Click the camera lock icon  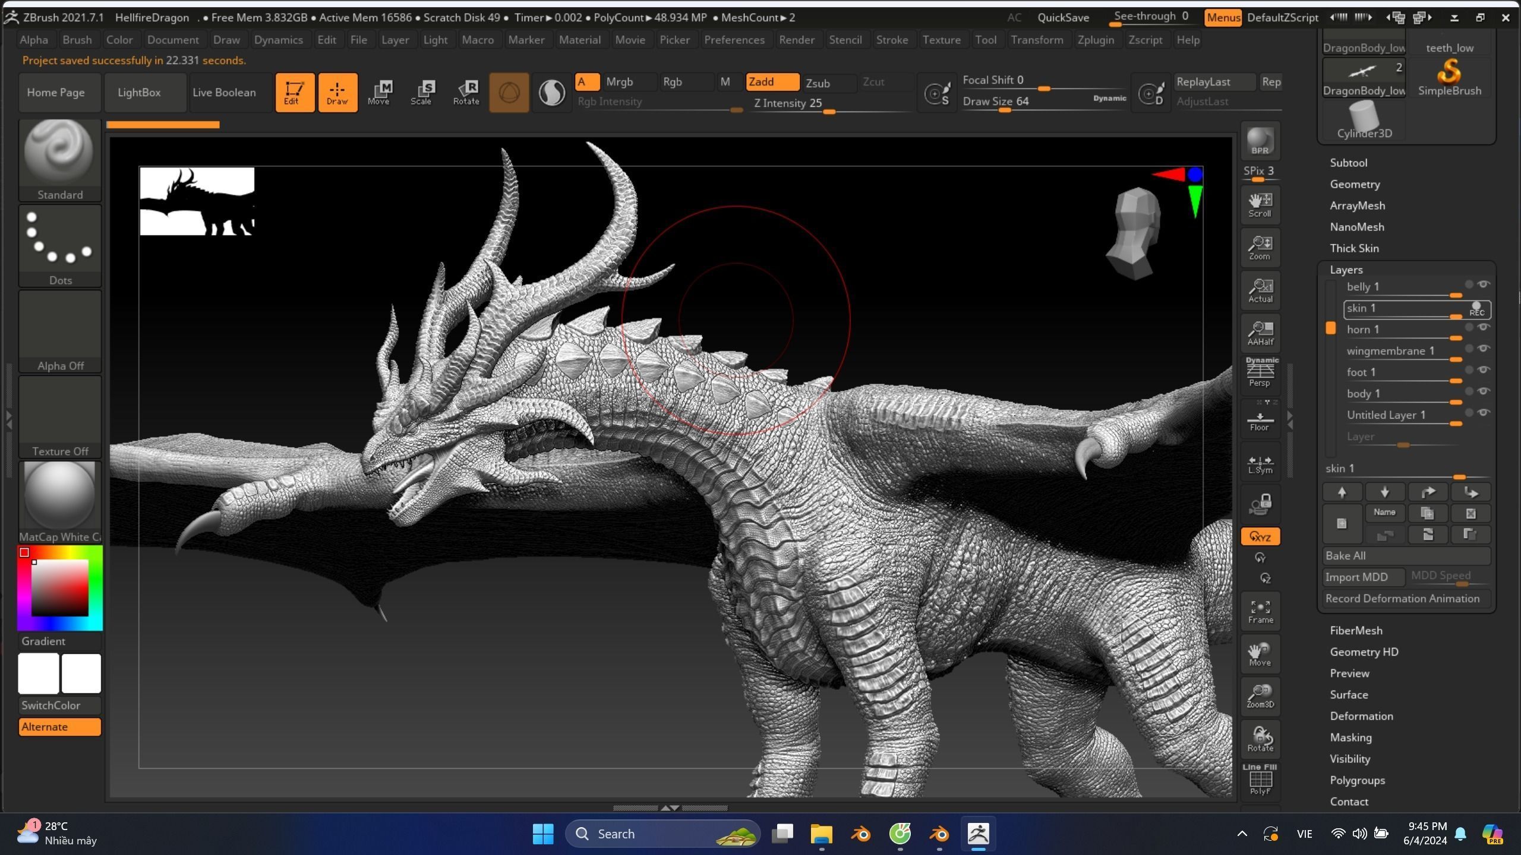(x=1260, y=504)
